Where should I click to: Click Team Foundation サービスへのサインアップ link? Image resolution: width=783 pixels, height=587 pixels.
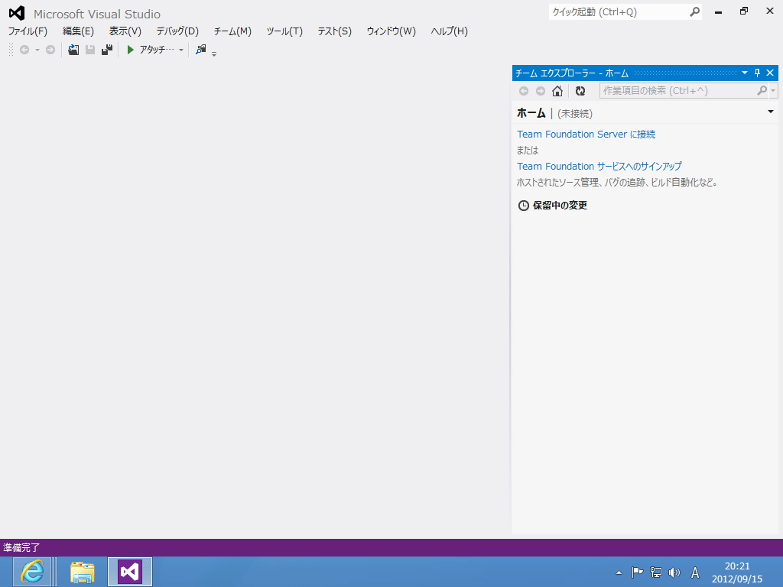[x=599, y=166]
